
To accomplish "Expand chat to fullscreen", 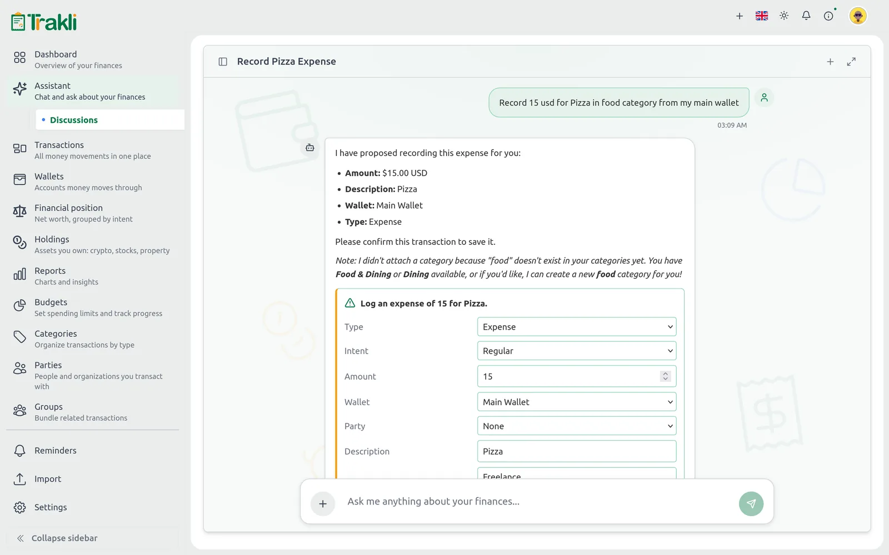I will coord(851,62).
